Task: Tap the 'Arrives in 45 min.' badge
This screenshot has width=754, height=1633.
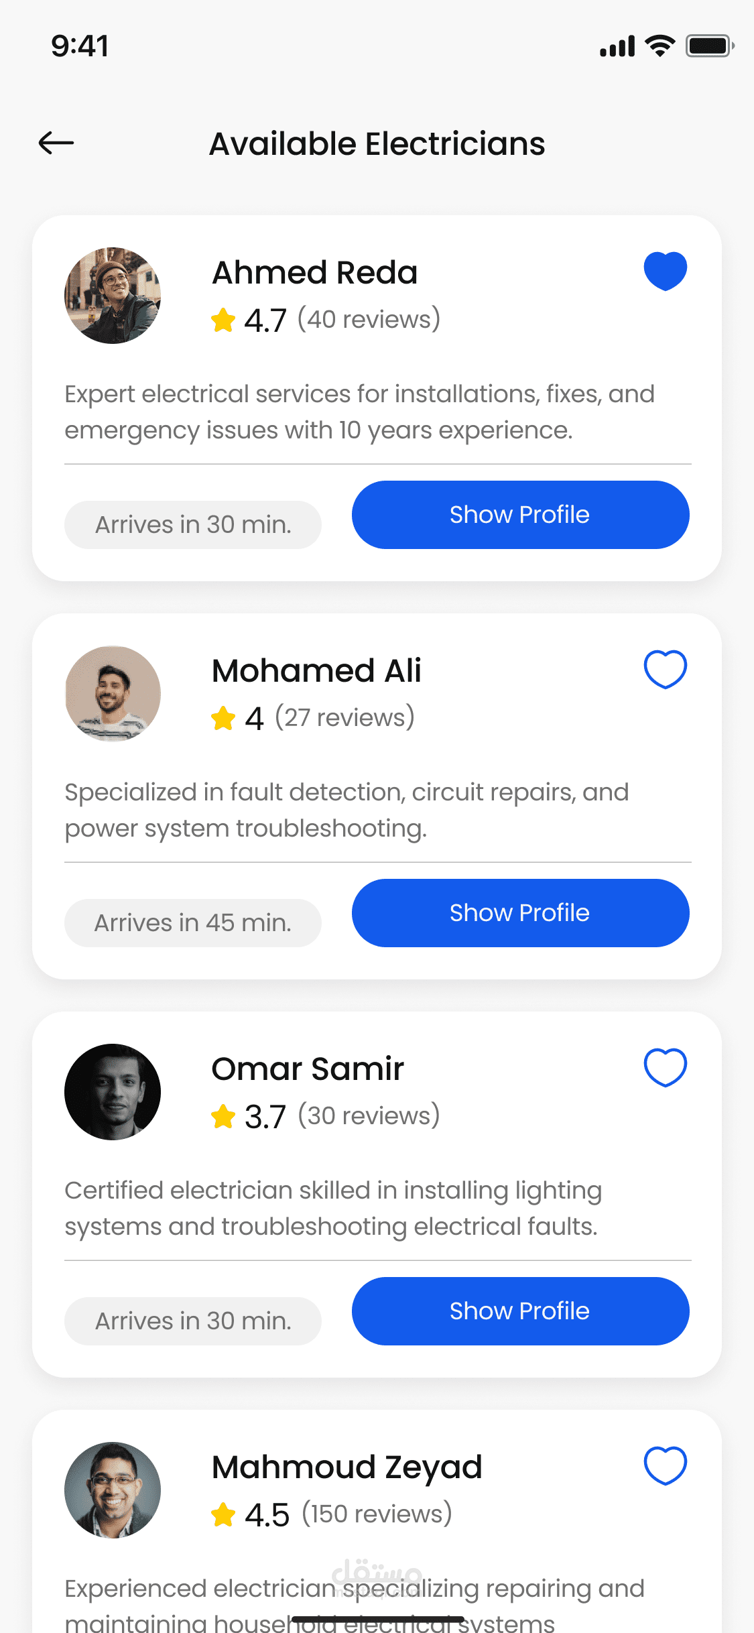Action: (x=193, y=923)
